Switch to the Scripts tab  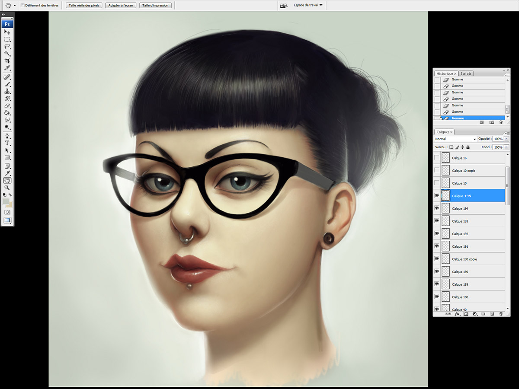466,73
